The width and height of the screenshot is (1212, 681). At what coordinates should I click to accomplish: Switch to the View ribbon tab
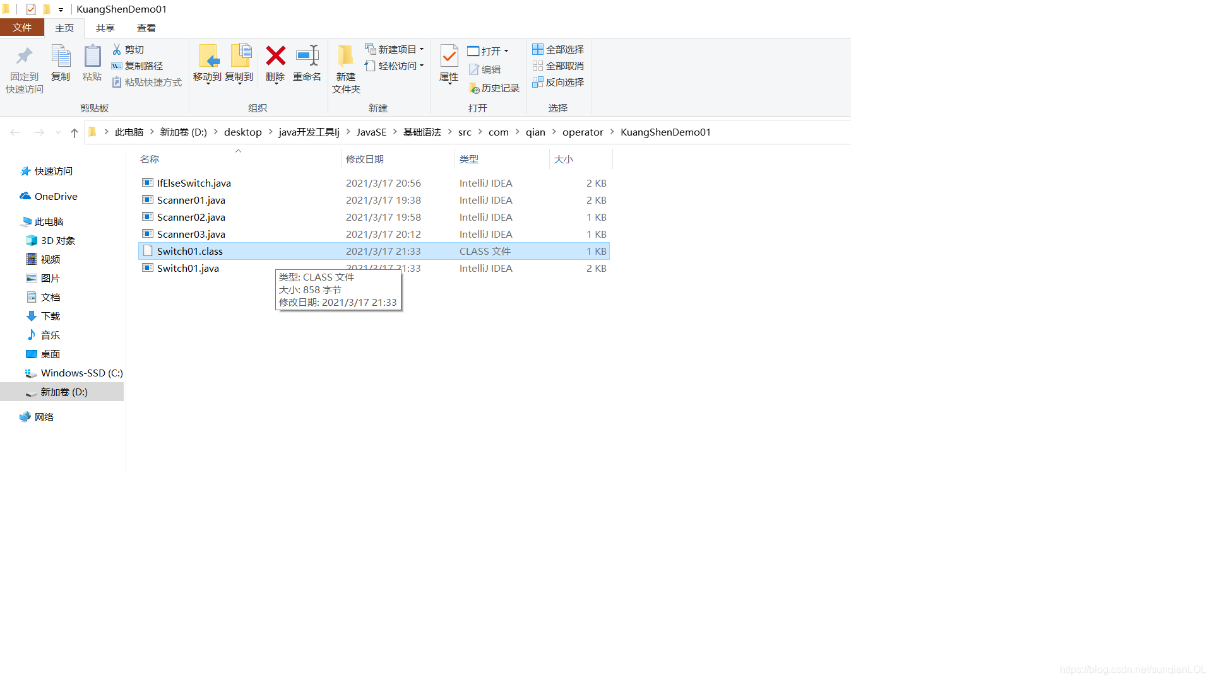tap(146, 28)
